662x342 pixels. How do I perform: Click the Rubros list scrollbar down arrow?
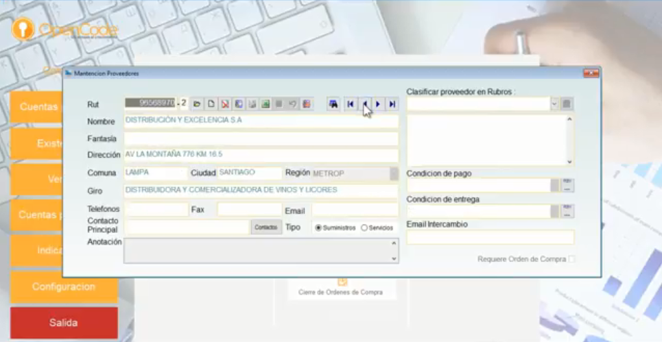coord(569,162)
